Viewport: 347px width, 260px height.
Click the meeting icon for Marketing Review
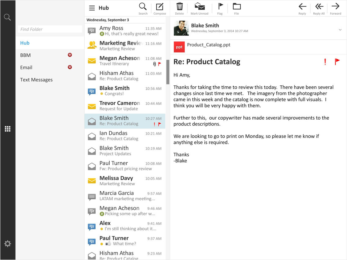(92, 45)
